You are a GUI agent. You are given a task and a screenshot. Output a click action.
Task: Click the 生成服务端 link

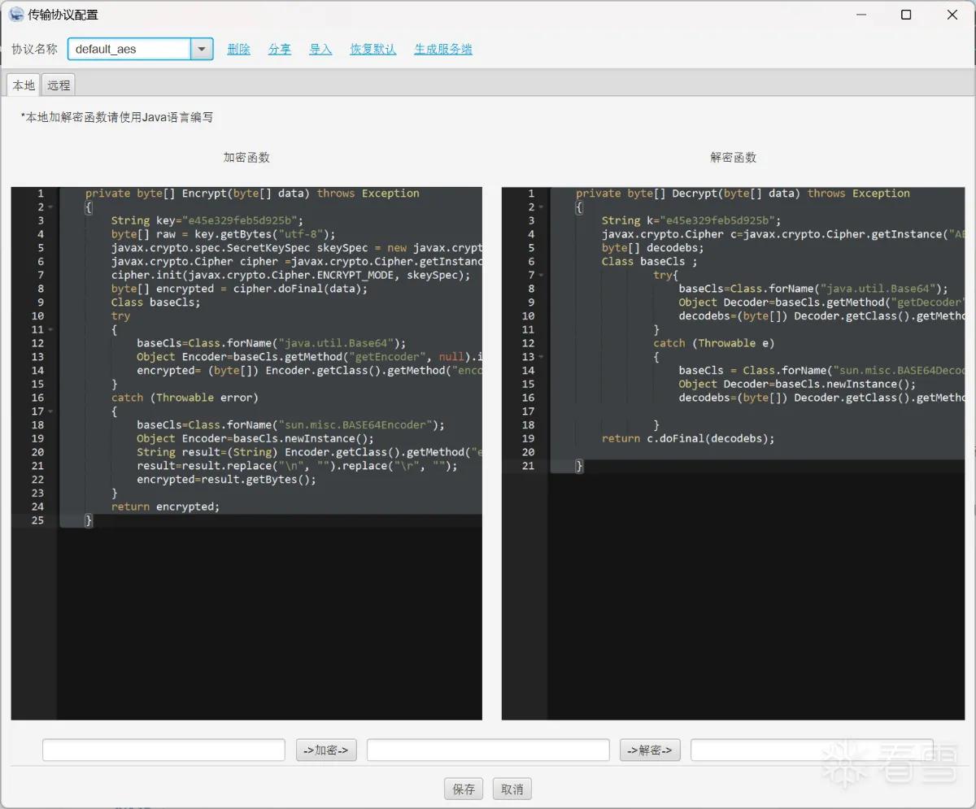(443, 50)
